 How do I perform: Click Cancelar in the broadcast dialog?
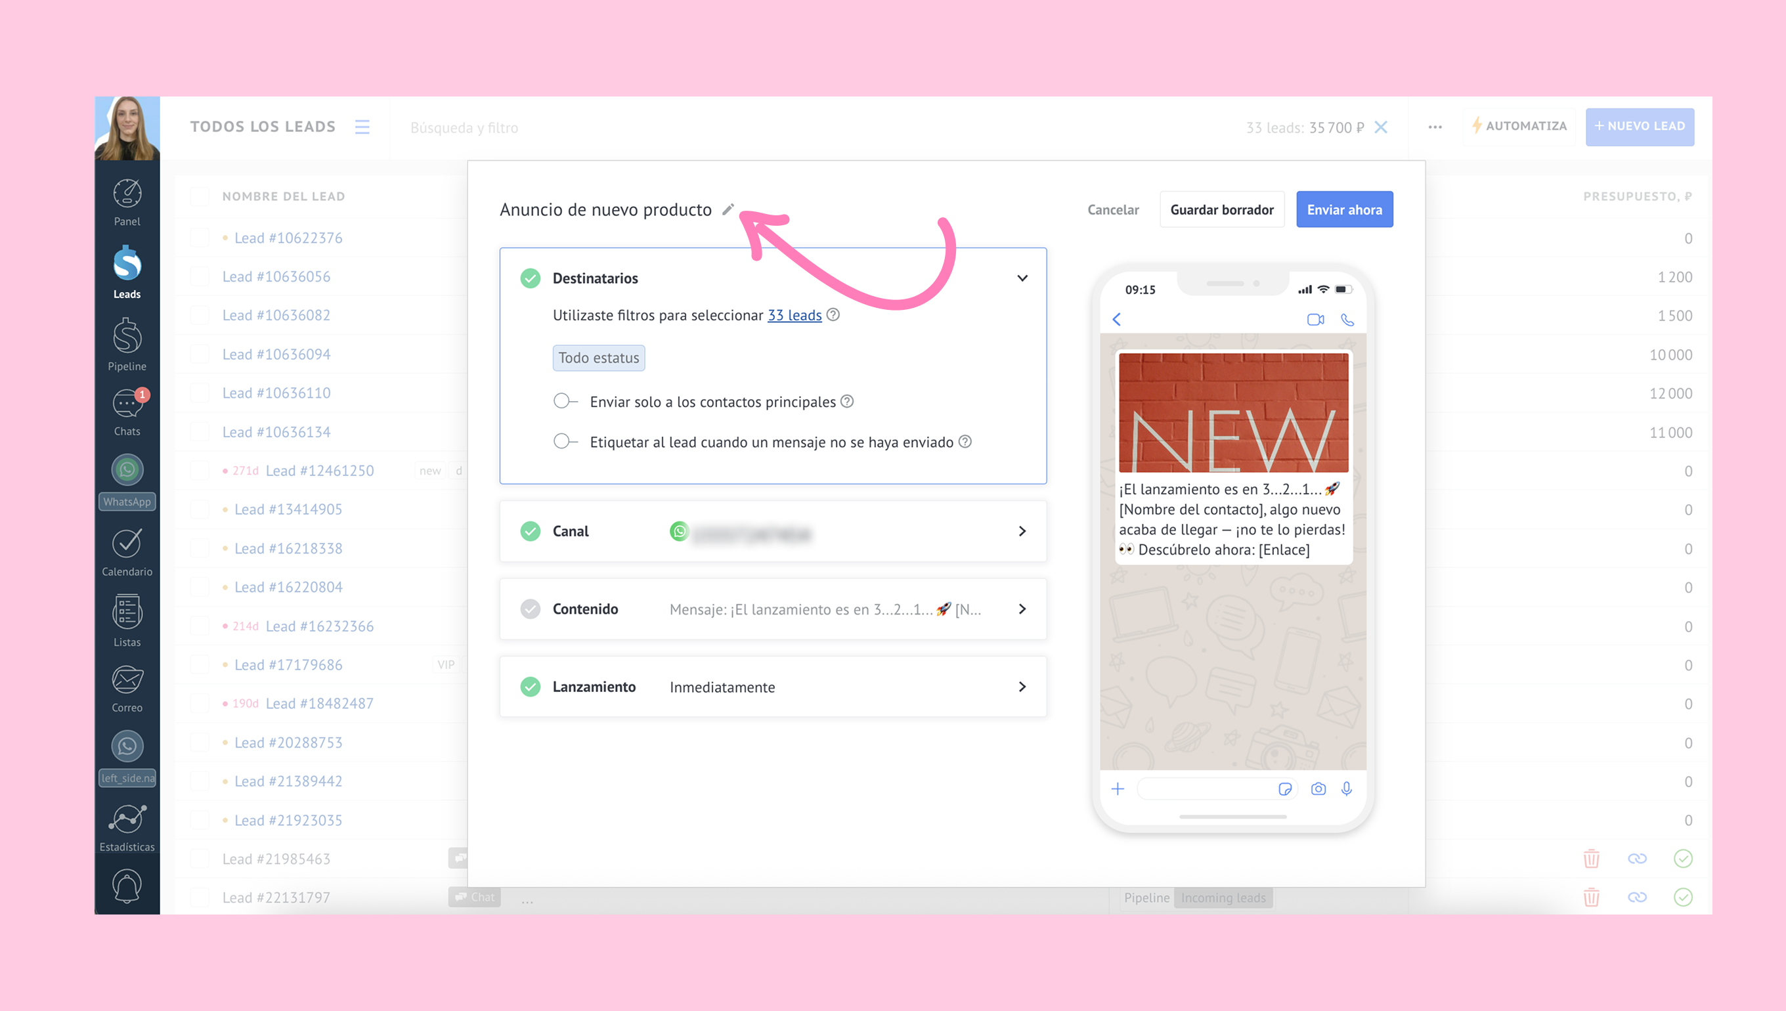1113,209
